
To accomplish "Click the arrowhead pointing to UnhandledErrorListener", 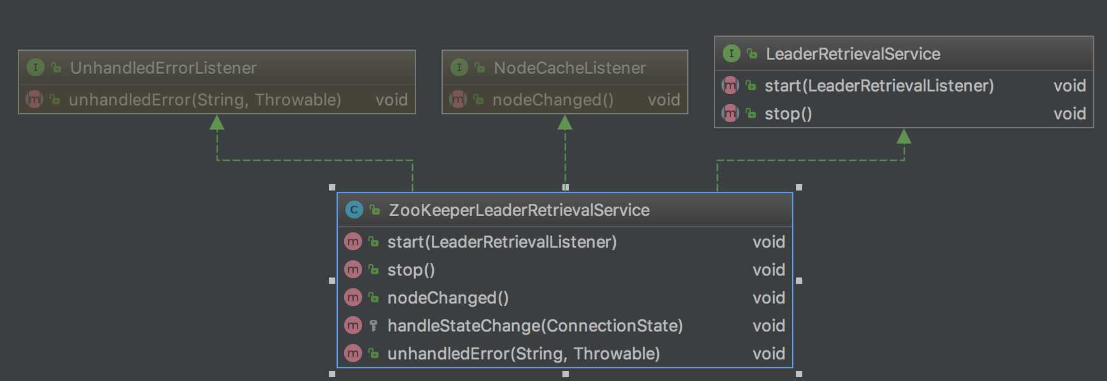I will (x=217, y=123).
